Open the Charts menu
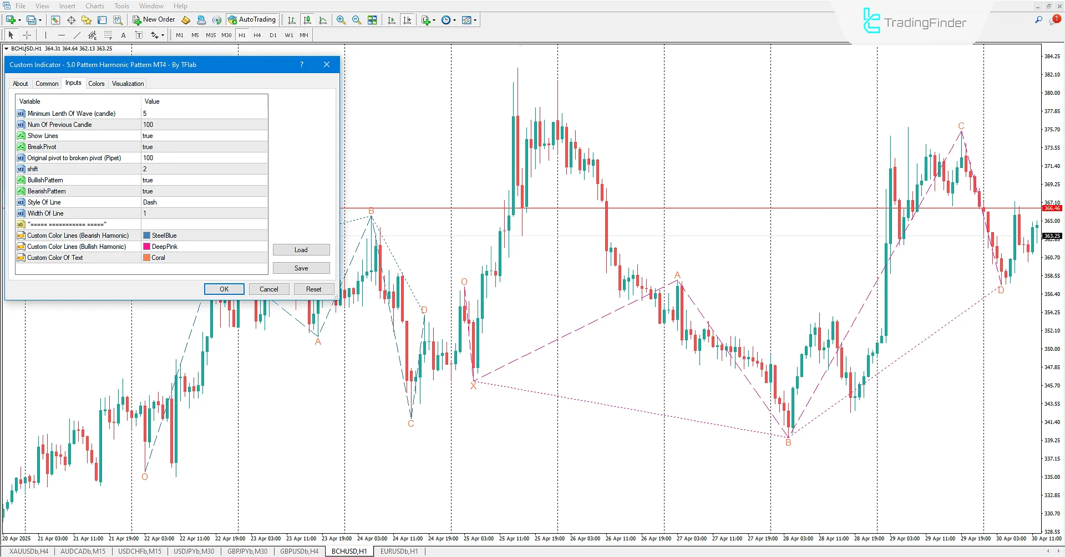Screen dimensions: 1065x557 (x=94, y=6)
